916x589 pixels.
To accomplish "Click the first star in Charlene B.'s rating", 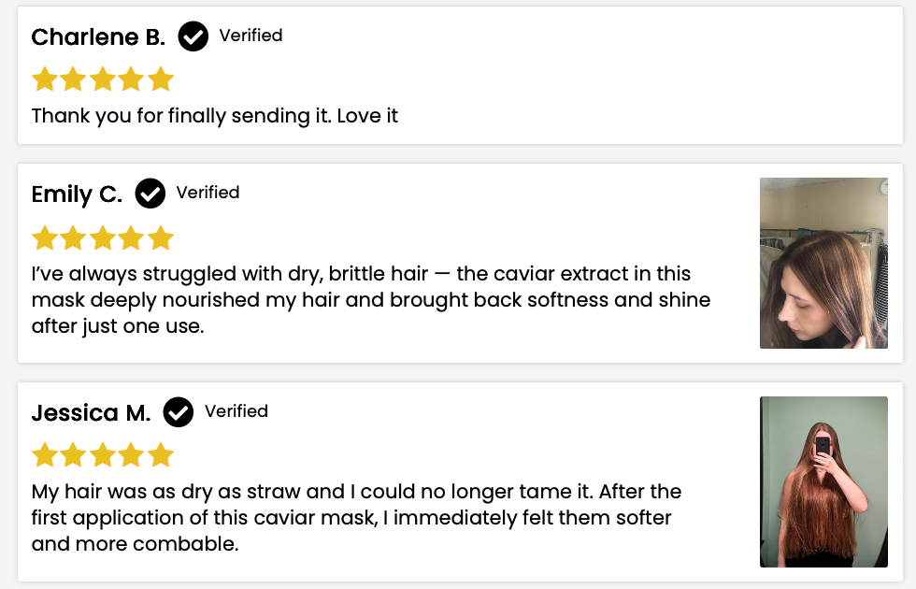I will coord(45,79).
